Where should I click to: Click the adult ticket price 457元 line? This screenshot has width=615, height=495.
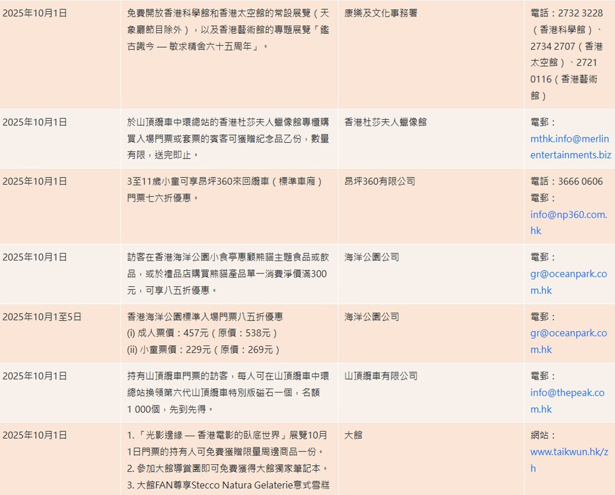point(202,333)
